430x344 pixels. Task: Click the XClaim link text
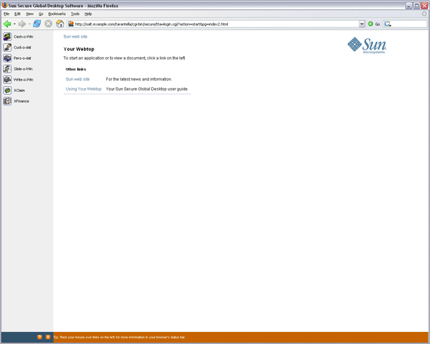tap(19, 90)
